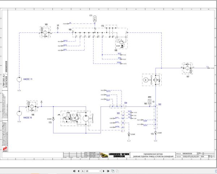This screenshot has height=174, width=217.
Task: Click the filter component labeled 165
Action: coord(45,32)
